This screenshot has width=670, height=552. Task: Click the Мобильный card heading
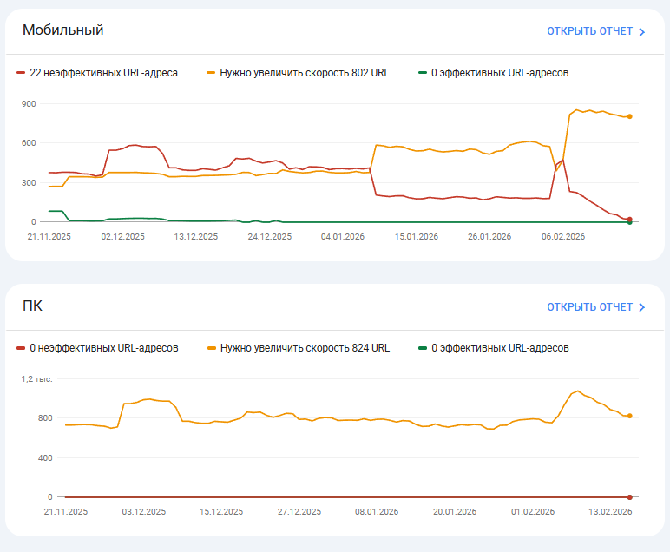coord(63,30)
